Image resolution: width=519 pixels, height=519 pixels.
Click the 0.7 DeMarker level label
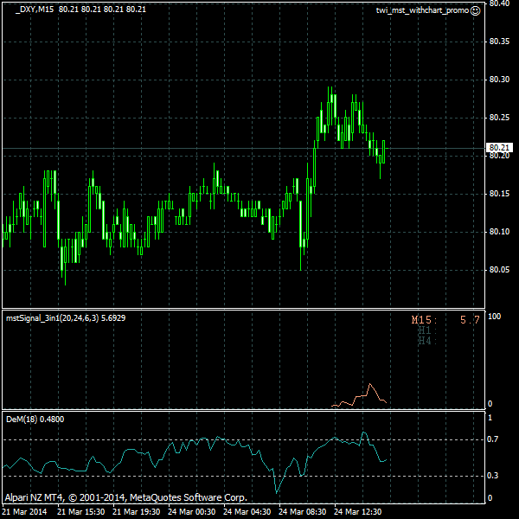click(x=492, y=439)
